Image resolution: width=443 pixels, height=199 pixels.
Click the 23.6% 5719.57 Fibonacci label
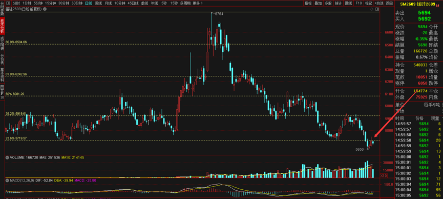pyautogui.click(x=16, y=138)
